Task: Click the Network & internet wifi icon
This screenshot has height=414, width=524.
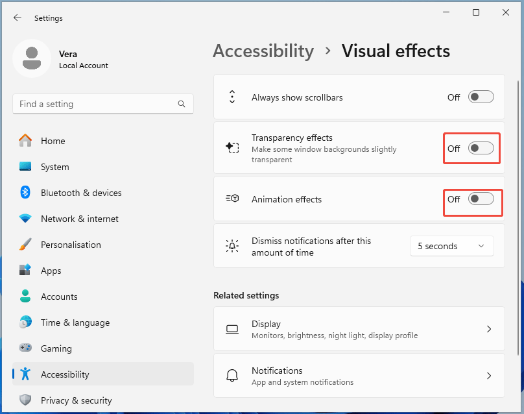Action: (25, 219)
